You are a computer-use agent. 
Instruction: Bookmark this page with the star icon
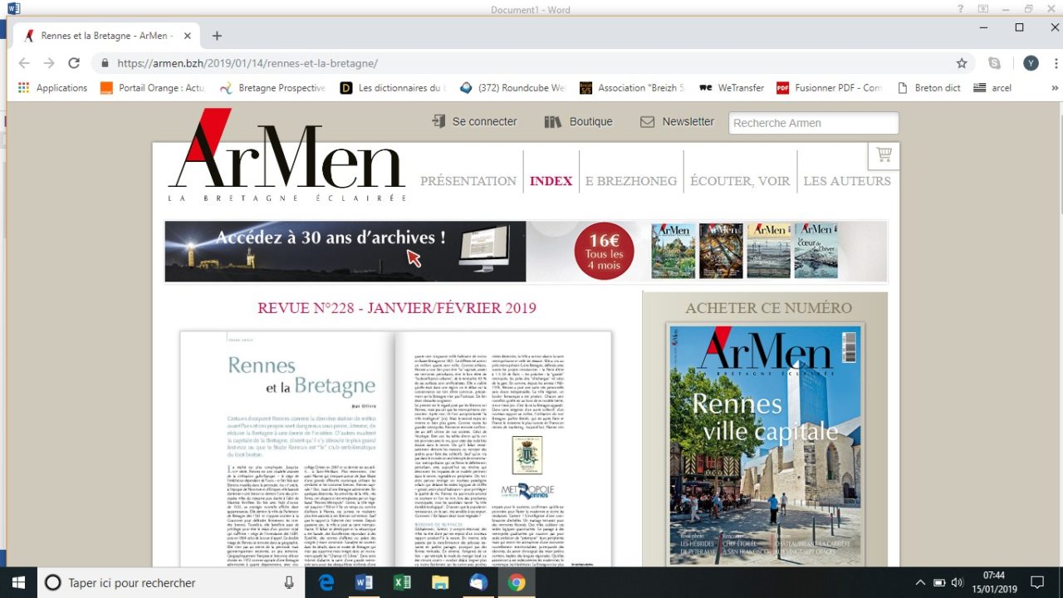[x=962, y=63]
